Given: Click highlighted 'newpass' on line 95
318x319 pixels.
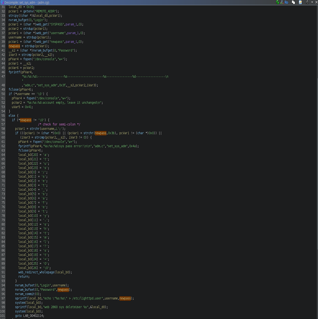Looking at the screenshot, I should (63, 290).
